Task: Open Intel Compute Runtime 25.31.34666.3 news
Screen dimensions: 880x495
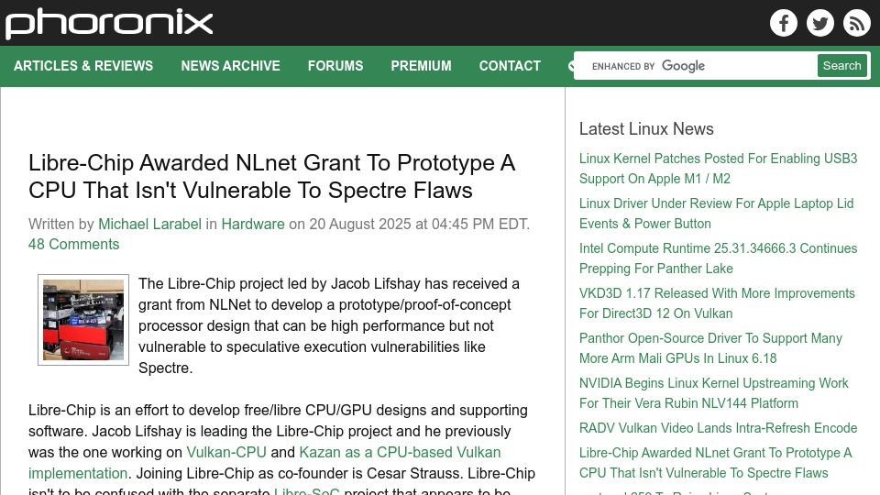Action: pos(718,258)
